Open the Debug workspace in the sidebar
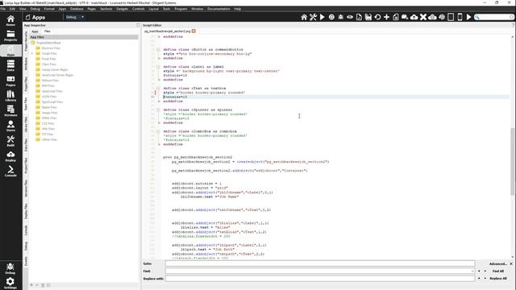 [10, 268]
